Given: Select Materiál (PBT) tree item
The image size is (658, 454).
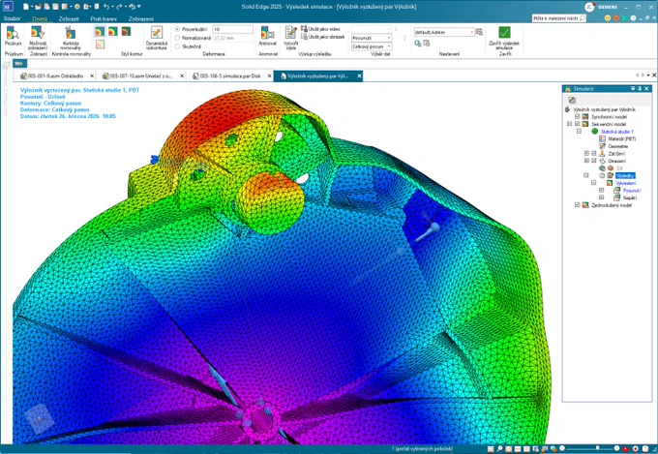Looking at the screenshot, I should coord(622,139).
